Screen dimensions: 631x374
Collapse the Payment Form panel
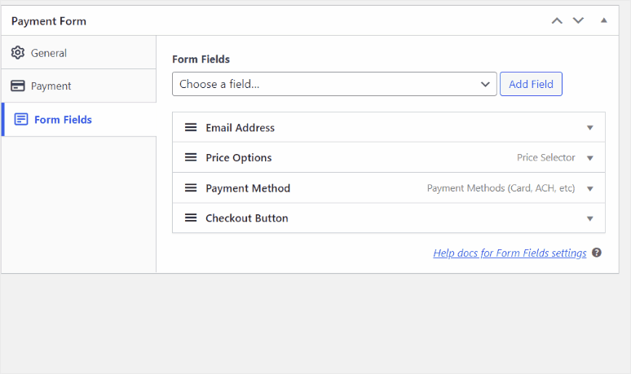coord(604,20)
